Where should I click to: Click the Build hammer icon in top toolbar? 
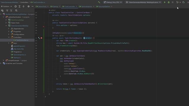click(x=99, y=2)
